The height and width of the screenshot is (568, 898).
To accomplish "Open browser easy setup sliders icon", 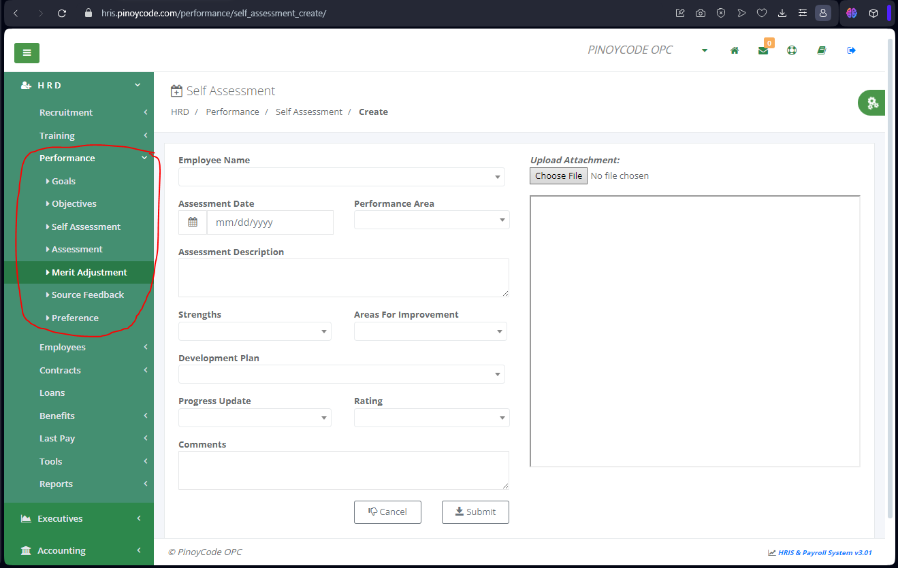I will 803,13.
